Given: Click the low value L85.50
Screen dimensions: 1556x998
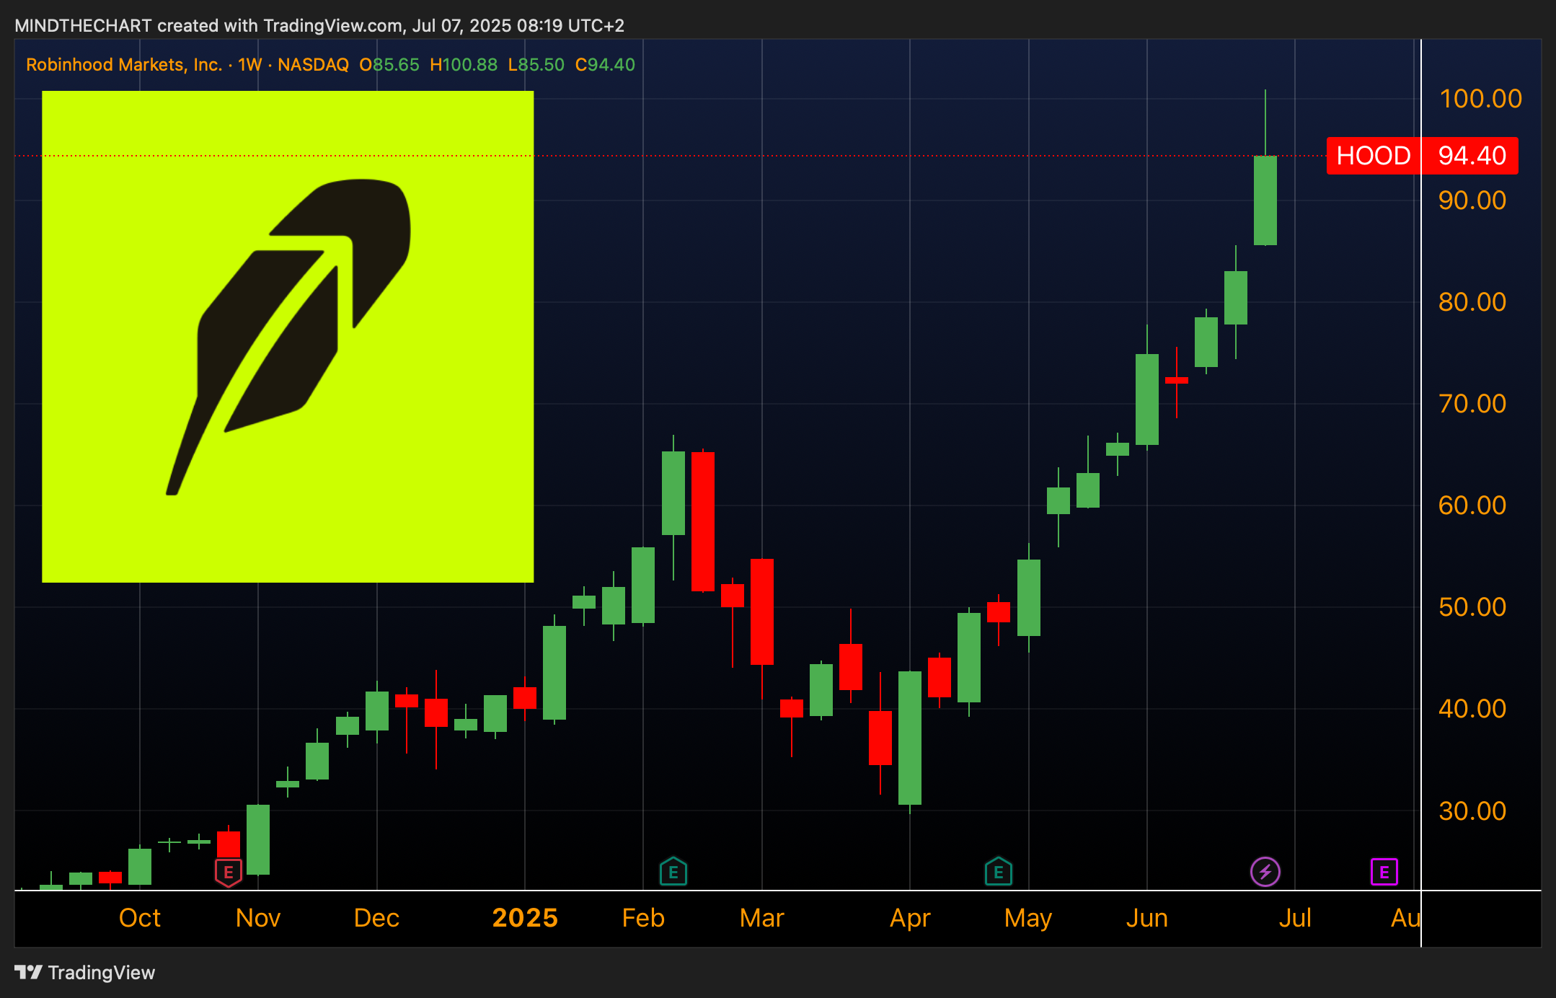Looking at the screenshot, I should pyautogui.click(x=536, y=65).
